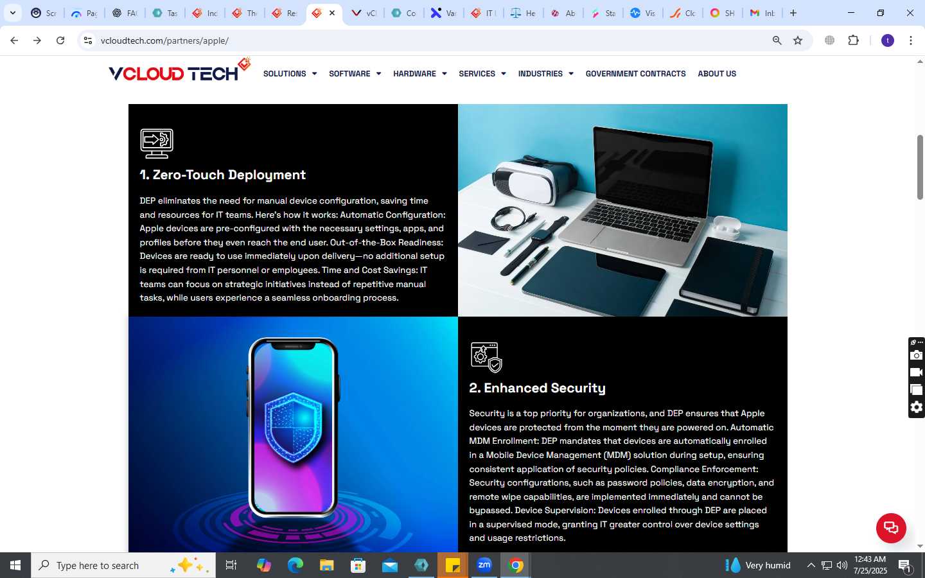Open the red live chat bubble
The width and height of the screenshot is (925, 578).
pos(891,528)
